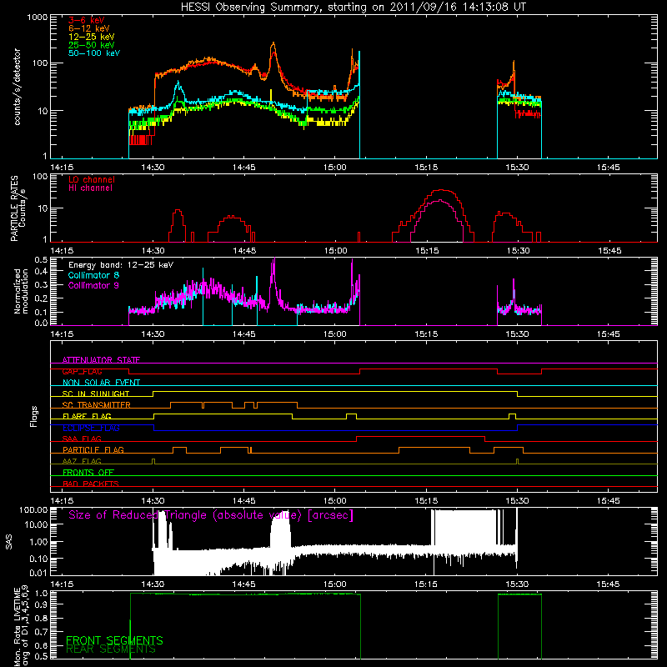Click the REAR SEGMENTS legend label
The image size is (667, 667).
[x=111, y=649]
